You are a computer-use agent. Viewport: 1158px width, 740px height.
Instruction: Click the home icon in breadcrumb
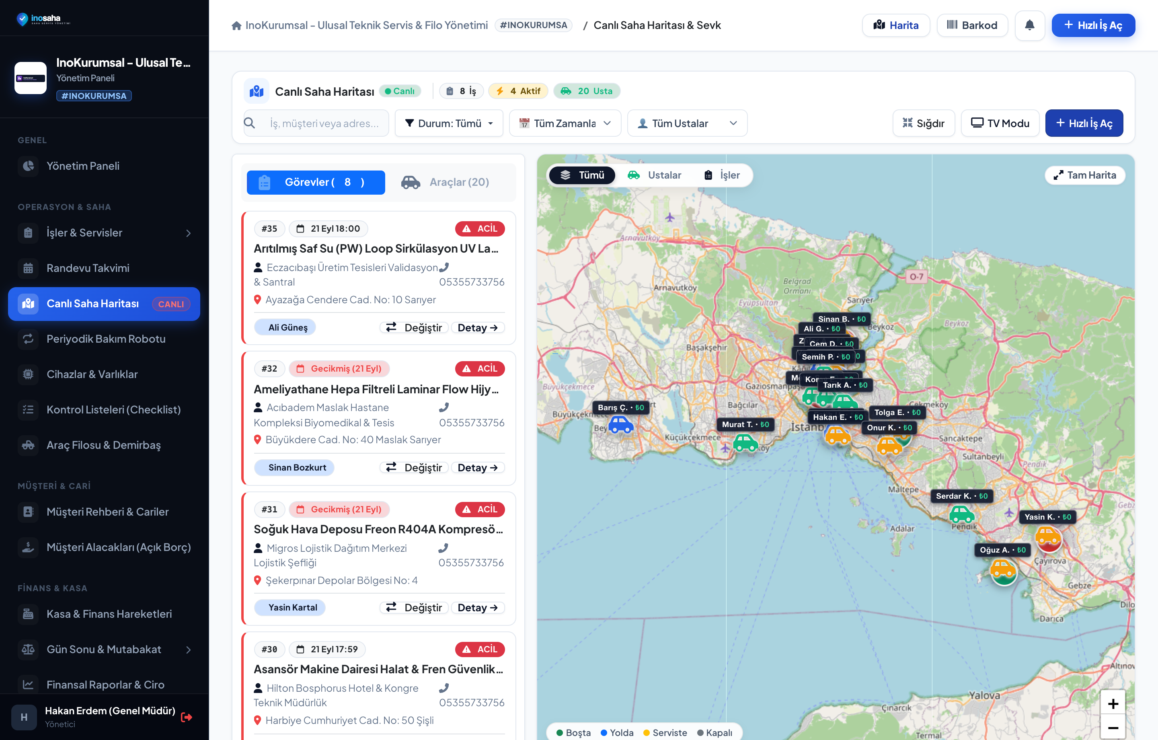236,25
